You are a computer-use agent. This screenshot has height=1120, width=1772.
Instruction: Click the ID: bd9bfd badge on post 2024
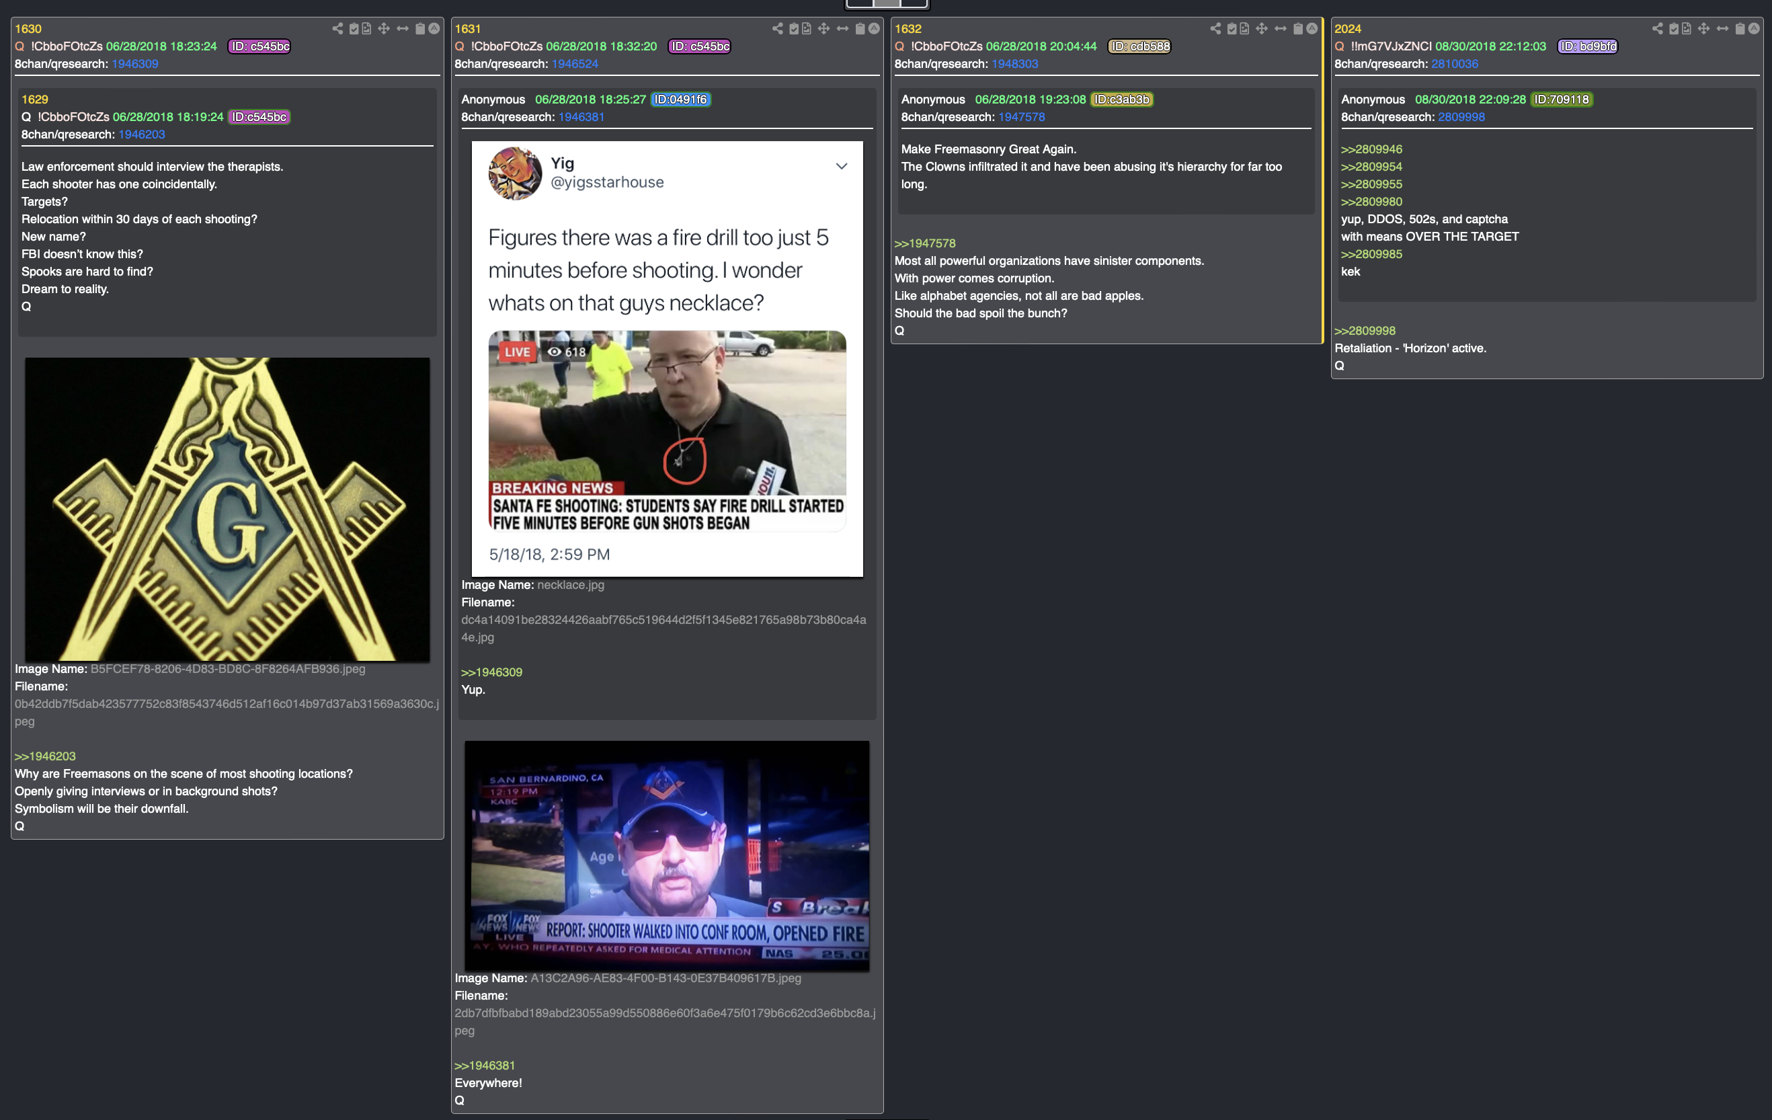click(x=1587, y=46)
